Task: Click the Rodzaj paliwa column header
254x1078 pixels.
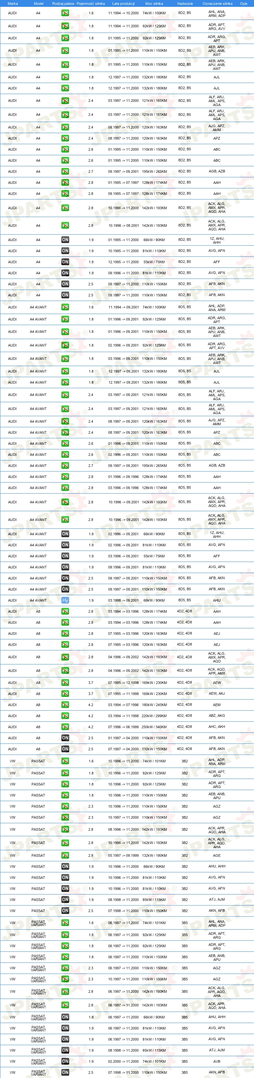Action: [x=63, y=3]
